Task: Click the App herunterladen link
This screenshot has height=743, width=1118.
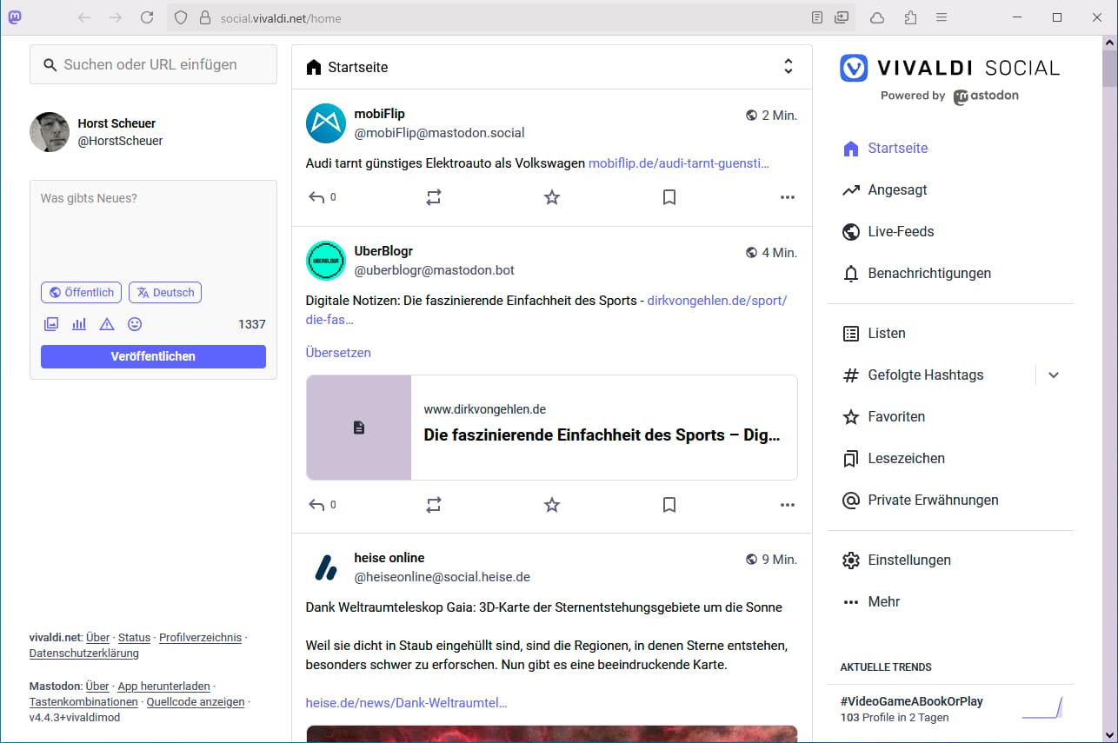Action: (163, 686)
